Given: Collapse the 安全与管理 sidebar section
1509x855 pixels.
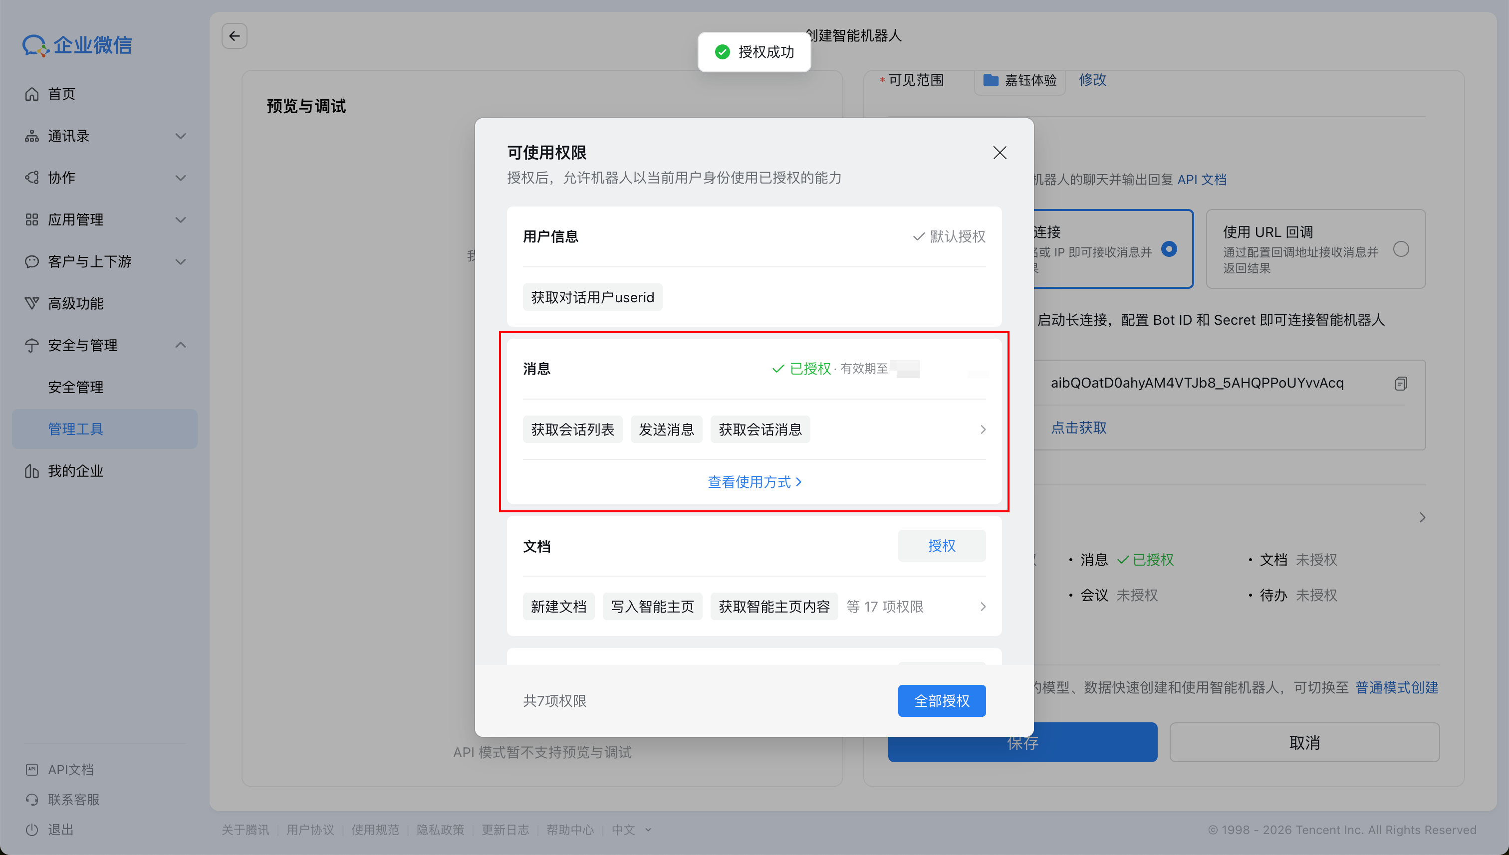Looking at the screenshot, I should point(180,345).
